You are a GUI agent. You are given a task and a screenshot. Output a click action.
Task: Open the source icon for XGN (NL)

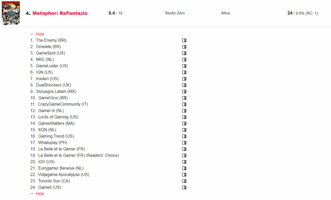coord(184,130)
